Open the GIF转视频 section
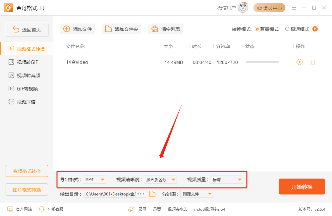Screen dimensions: 332x216 [x=27, y=88]
